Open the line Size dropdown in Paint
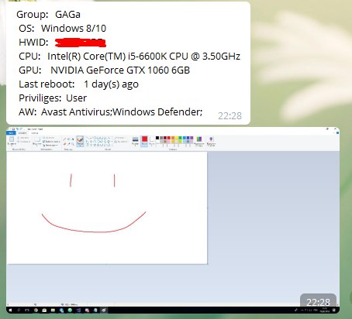Viewport: 352px width, 319px height. (x=135, y=142)
